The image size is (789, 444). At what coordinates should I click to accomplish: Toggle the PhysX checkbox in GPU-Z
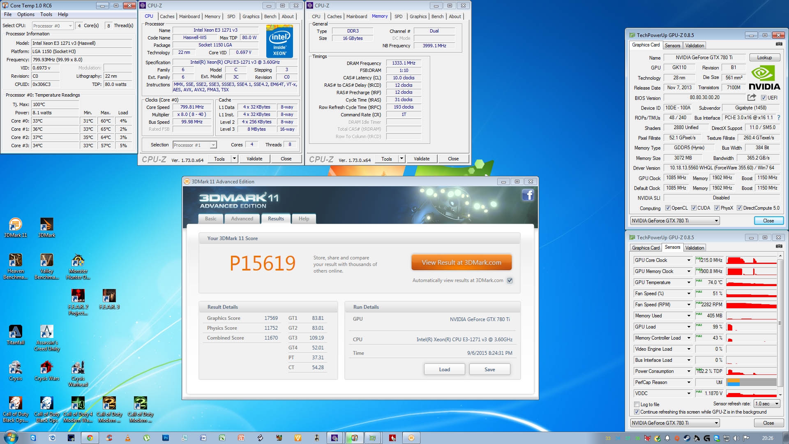(x=717, y=208)
